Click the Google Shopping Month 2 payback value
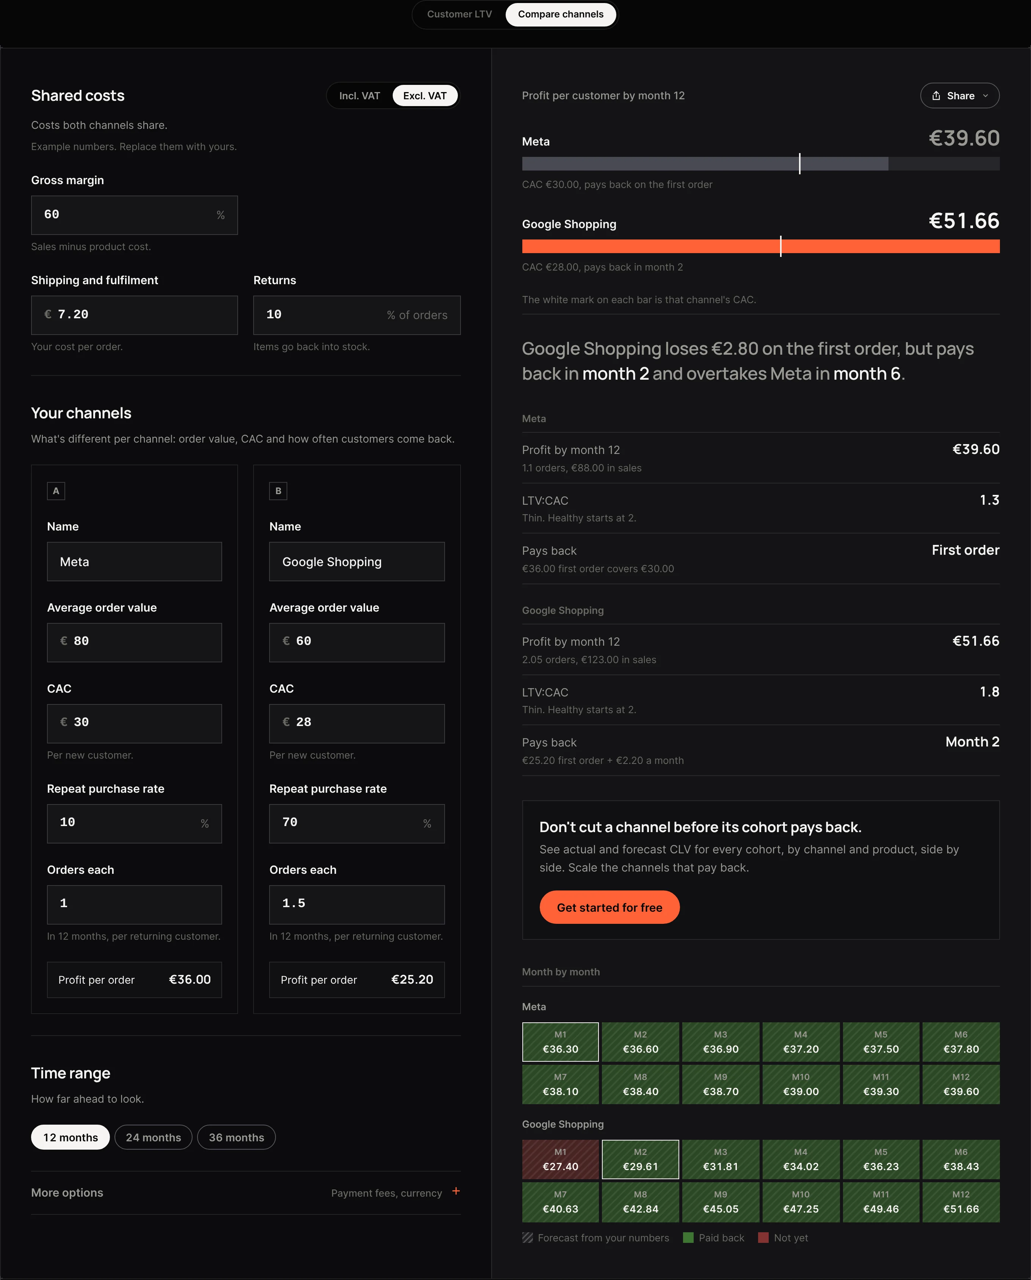The image size is (1031, 1280). (x=972, y=742)
